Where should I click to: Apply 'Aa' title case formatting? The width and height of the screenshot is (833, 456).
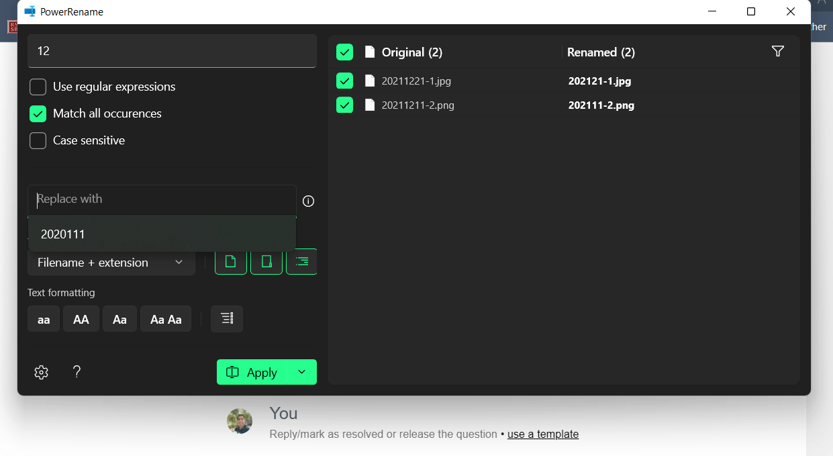pyautogui.click(x=120, y=319)
